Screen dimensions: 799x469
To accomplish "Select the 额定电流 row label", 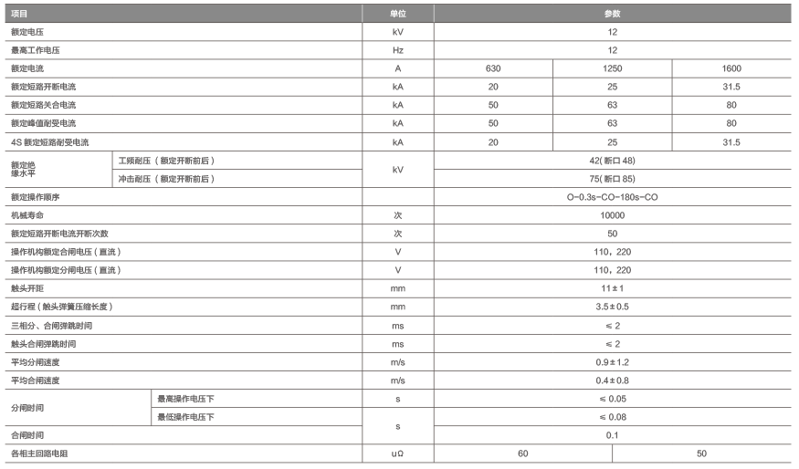I will tap(27, 68).
